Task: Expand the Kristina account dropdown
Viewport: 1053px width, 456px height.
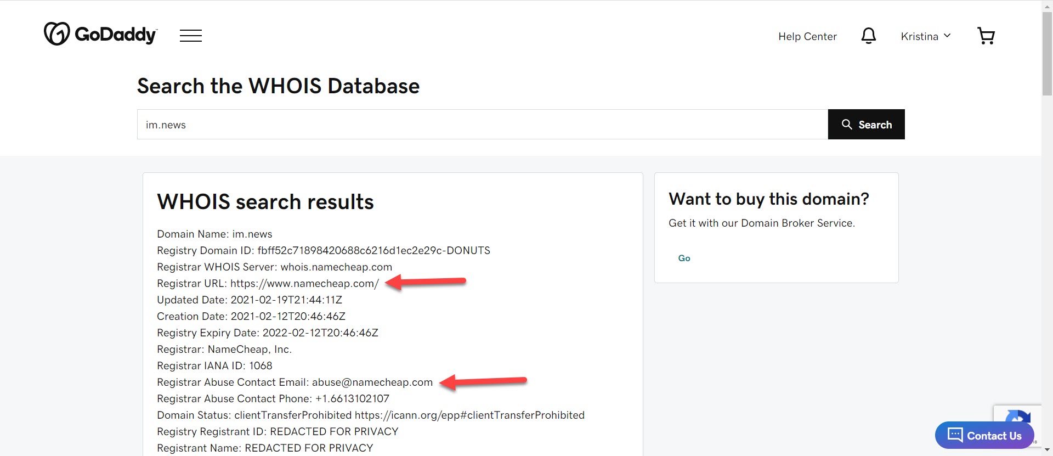Action: click(x=926, y=36)
